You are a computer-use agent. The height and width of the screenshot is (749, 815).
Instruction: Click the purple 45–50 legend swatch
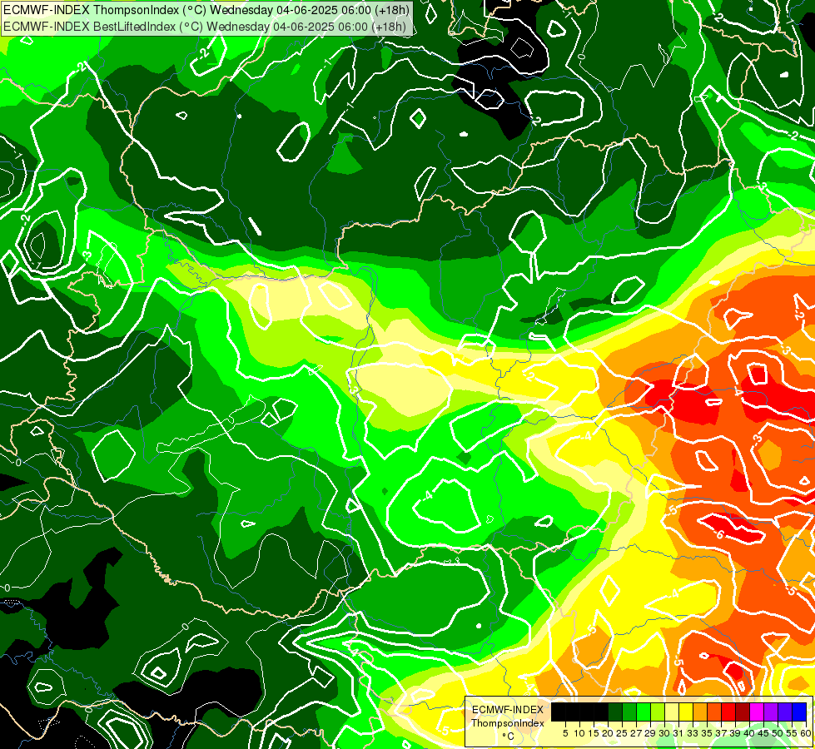pyautogui.click(x=771, y=712)
